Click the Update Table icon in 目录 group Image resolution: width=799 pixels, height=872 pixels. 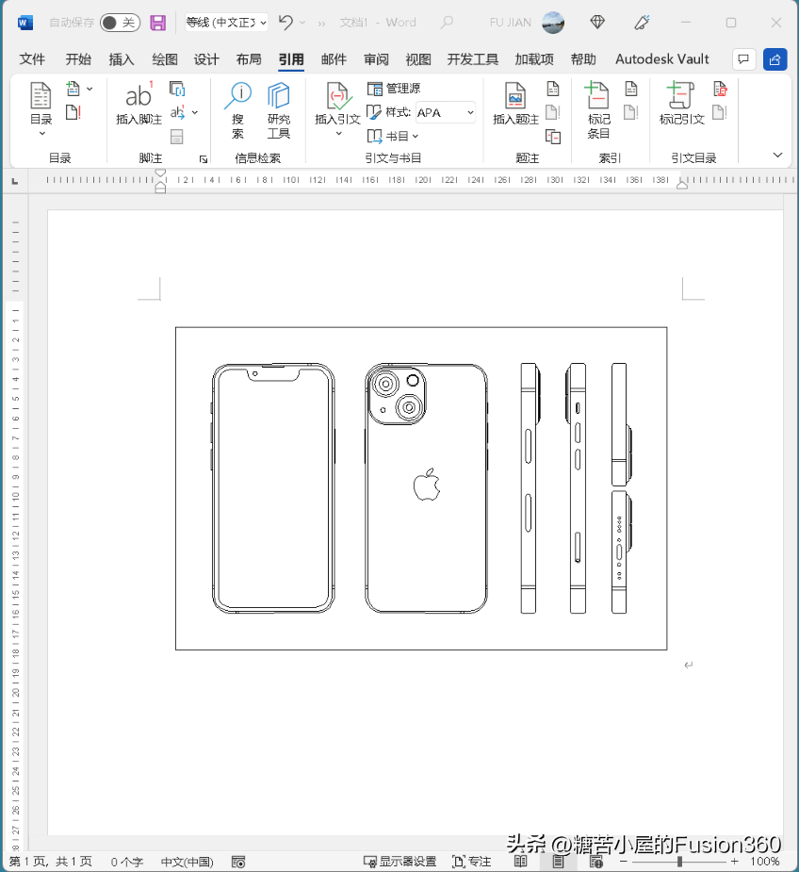click(x=73, y=112)
